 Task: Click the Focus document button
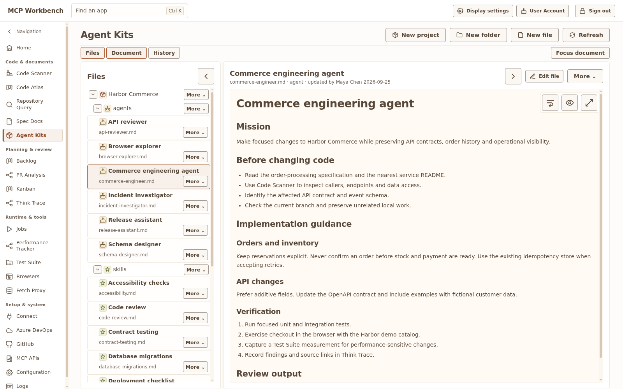coord(580,53)
